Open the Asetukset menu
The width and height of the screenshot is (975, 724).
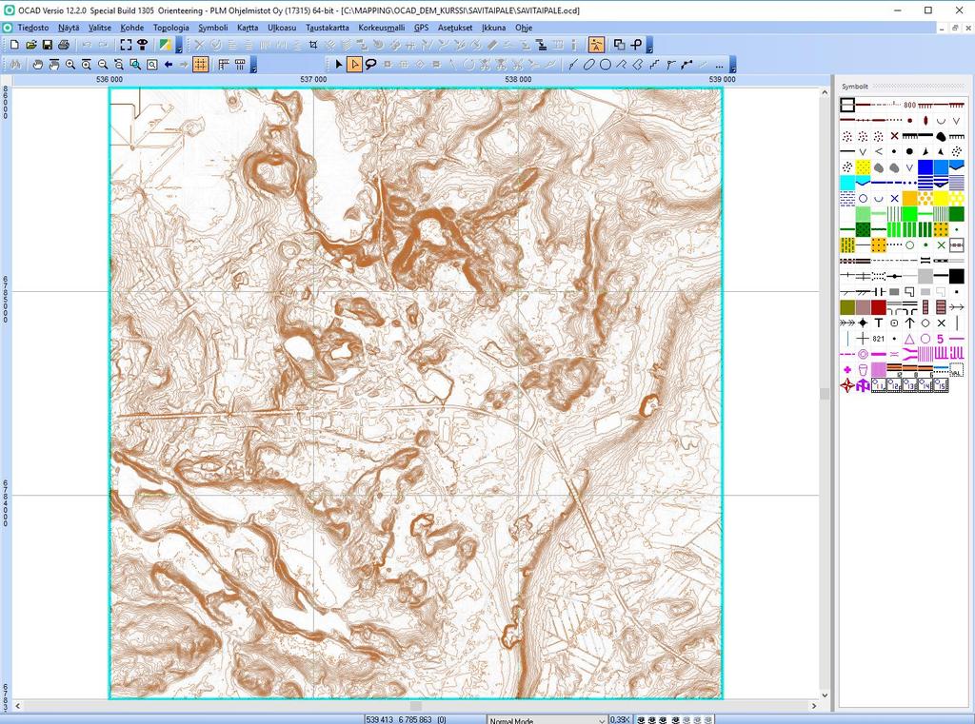coord(455,28)
